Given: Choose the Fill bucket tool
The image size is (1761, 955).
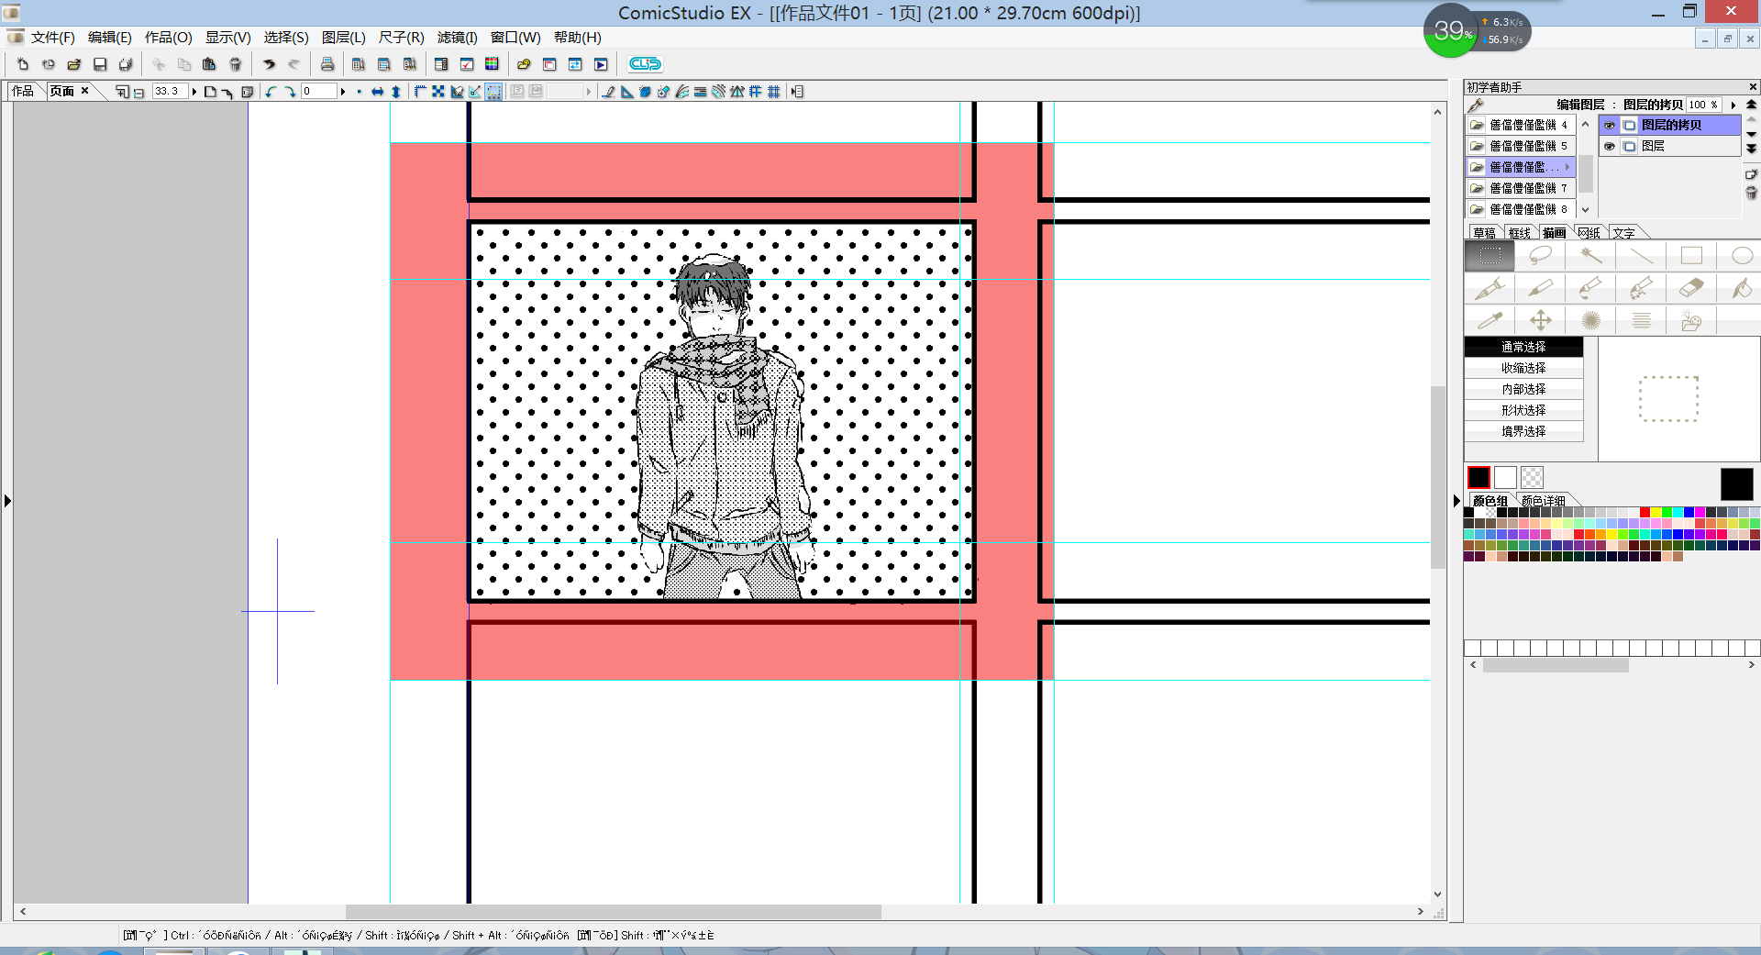Looking at the screenshot, I should click(x=1741, y=288).
